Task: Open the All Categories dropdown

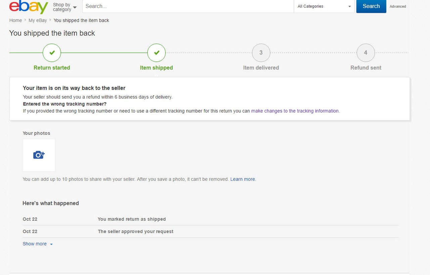Action: (324, 6)
